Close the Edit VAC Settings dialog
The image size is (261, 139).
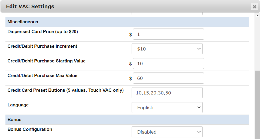pos(254,7)
